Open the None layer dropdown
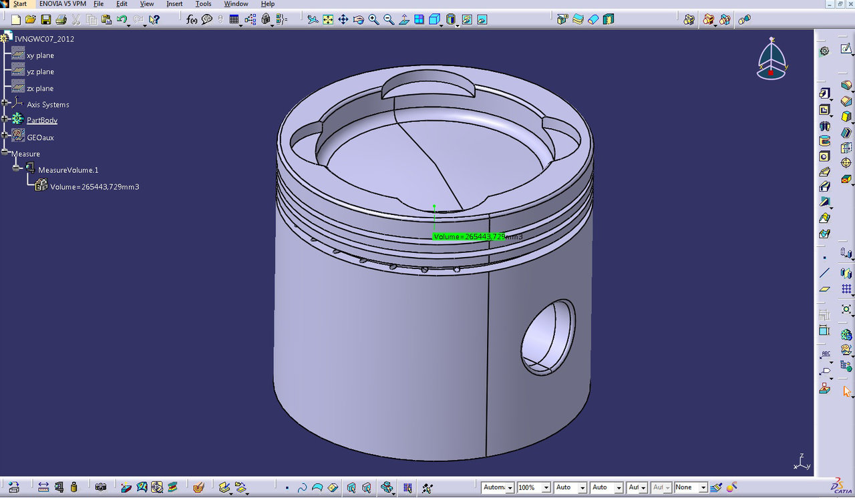Screen dimensions: 855x498 point(703,488)
